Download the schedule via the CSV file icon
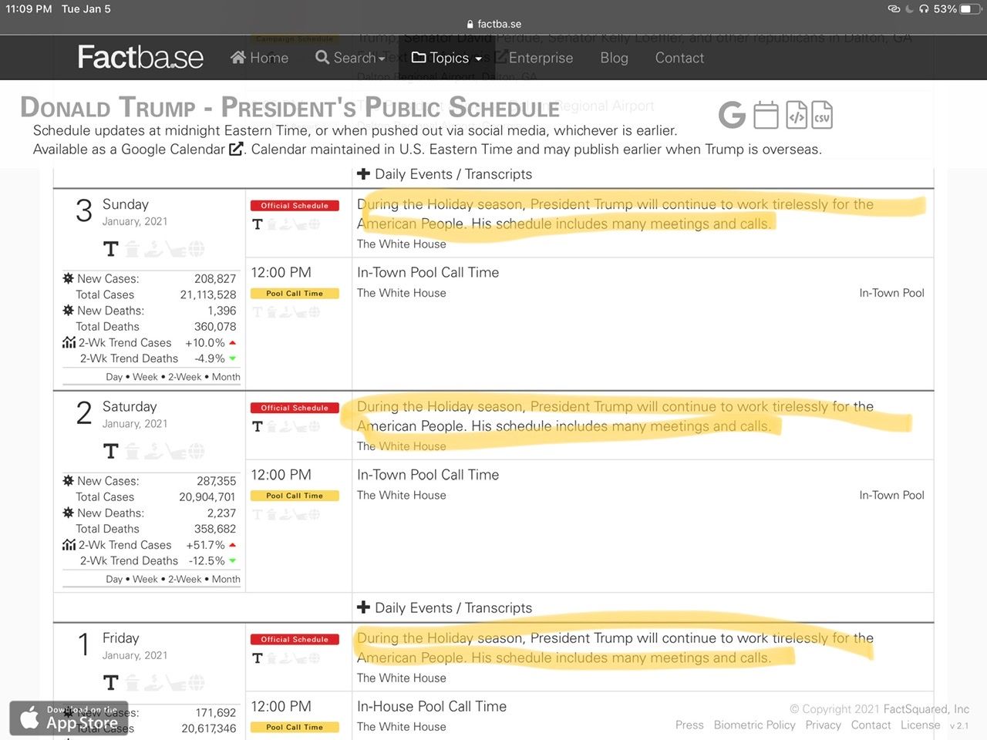This screenshot has width=987, height=740. coord(822,116)
